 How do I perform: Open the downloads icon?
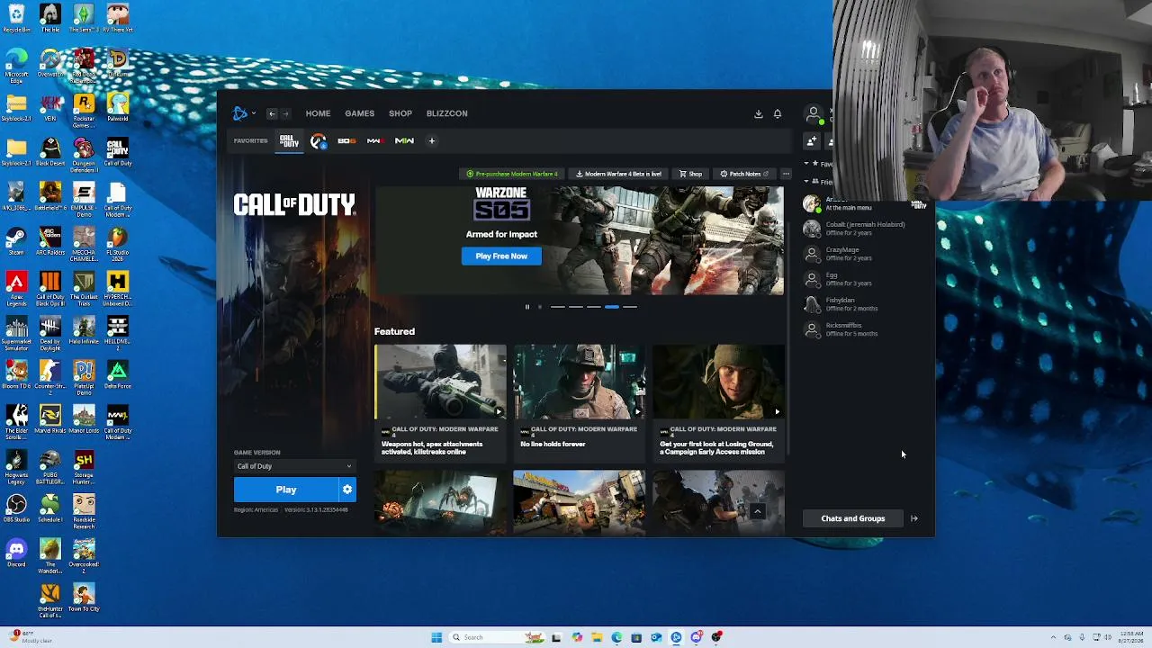(x=758, y=114)
